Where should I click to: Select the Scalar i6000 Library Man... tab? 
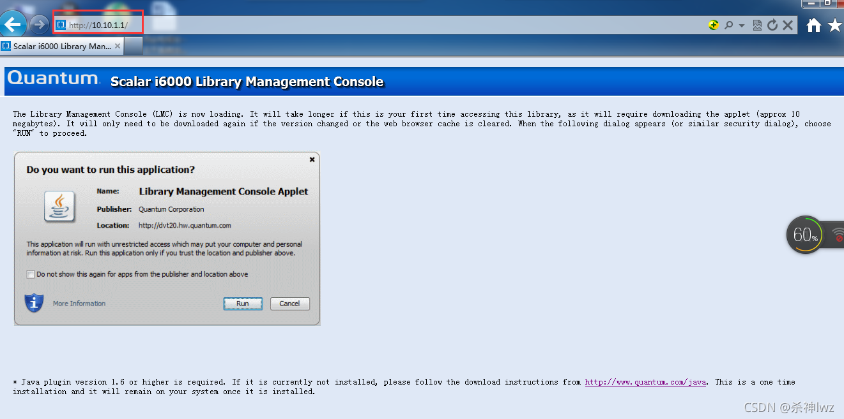click(62, 46)
